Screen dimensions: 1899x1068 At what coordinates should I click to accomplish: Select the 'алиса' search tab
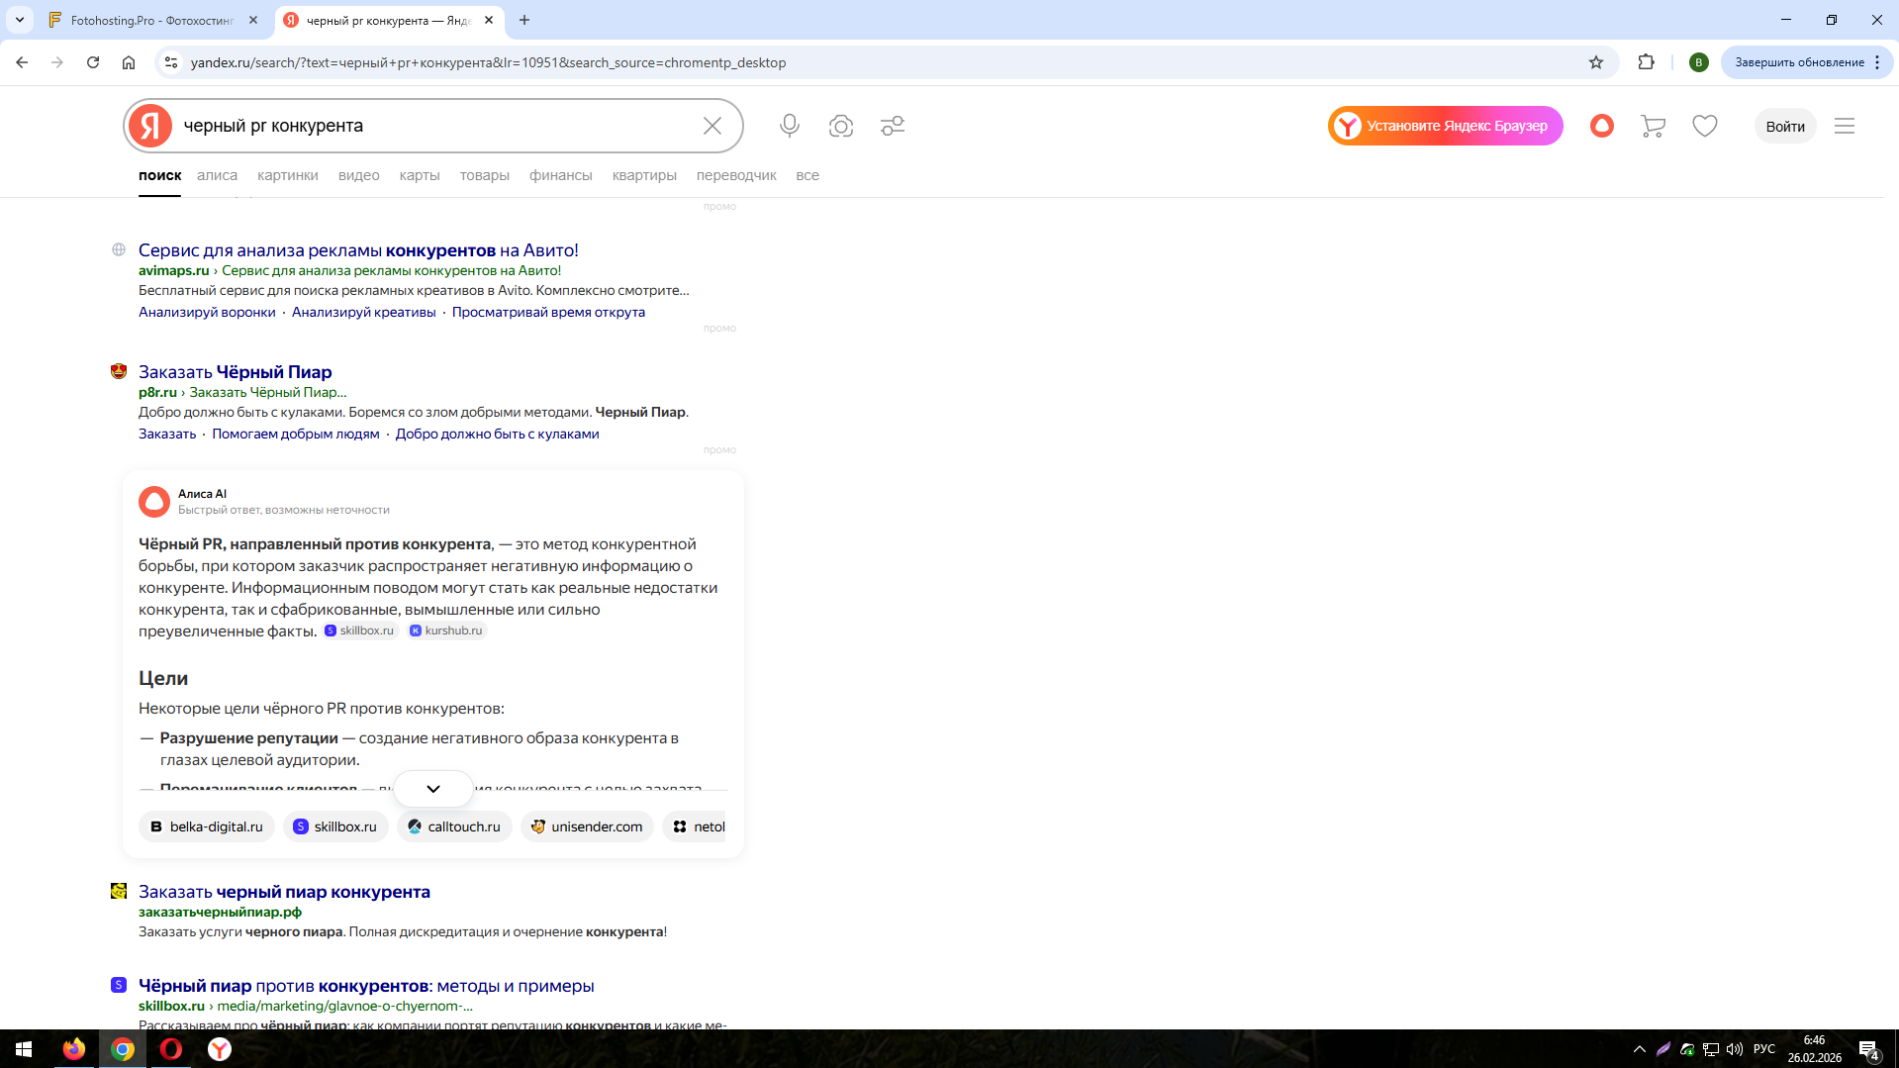pos(217,175)
